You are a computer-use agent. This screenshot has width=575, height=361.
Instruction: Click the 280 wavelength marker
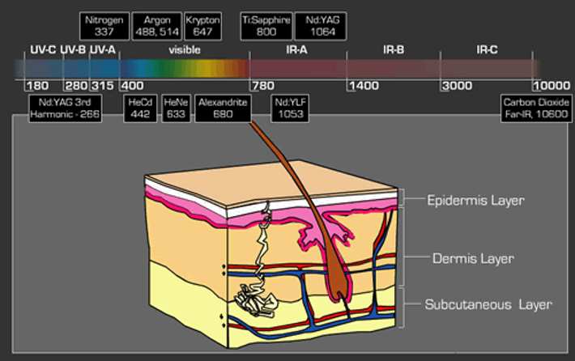[76, 86]
